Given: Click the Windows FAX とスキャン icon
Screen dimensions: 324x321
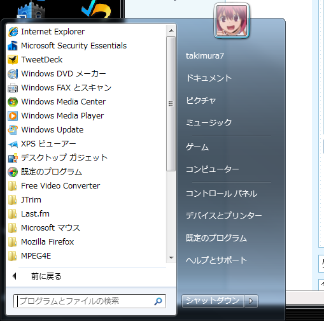Looking at the screenshot, I should coord(13,88).
